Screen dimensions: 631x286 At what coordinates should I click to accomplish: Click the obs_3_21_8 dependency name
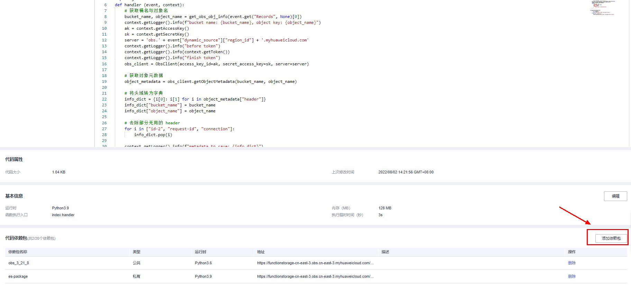(19, 263)
